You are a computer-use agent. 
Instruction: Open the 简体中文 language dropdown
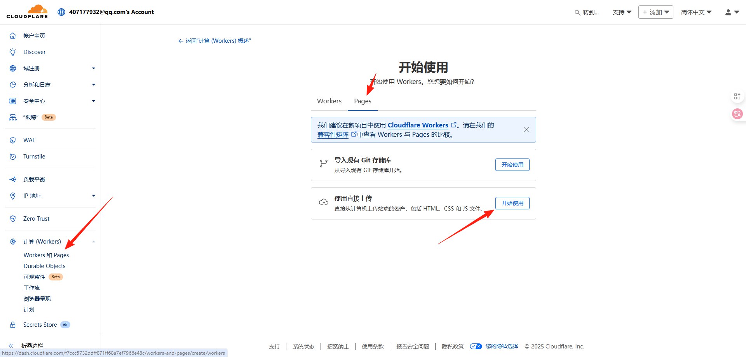coord(696,12)
